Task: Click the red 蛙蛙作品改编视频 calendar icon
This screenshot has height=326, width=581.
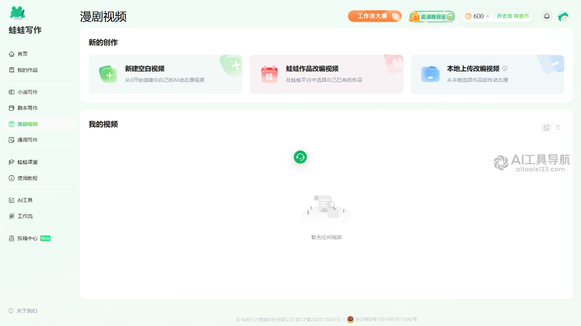Action: [269, 74]
